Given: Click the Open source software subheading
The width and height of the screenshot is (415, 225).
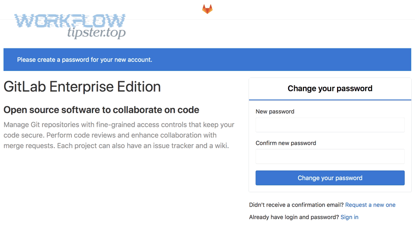Looking at the screenshot, I should 101,110.
